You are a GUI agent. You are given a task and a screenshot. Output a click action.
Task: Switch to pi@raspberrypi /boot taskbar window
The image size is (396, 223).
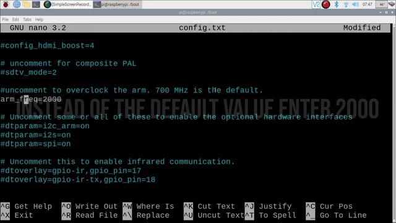[x=117, y=4]
